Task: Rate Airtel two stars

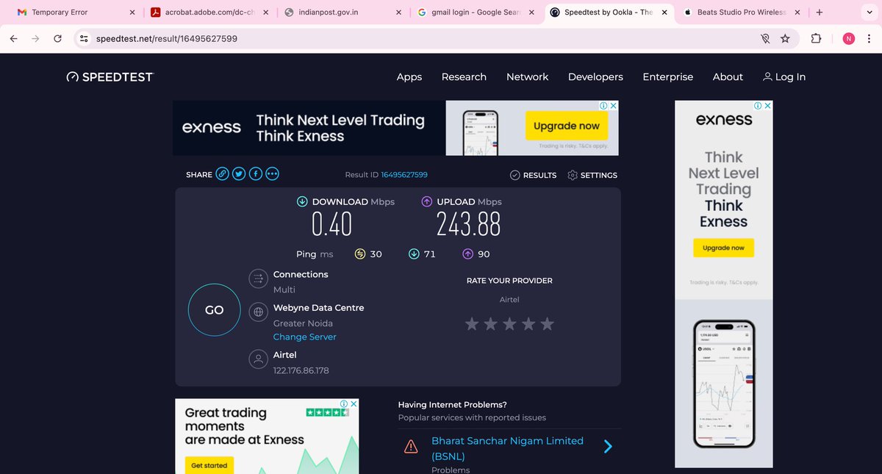Action: pos(490,323)
